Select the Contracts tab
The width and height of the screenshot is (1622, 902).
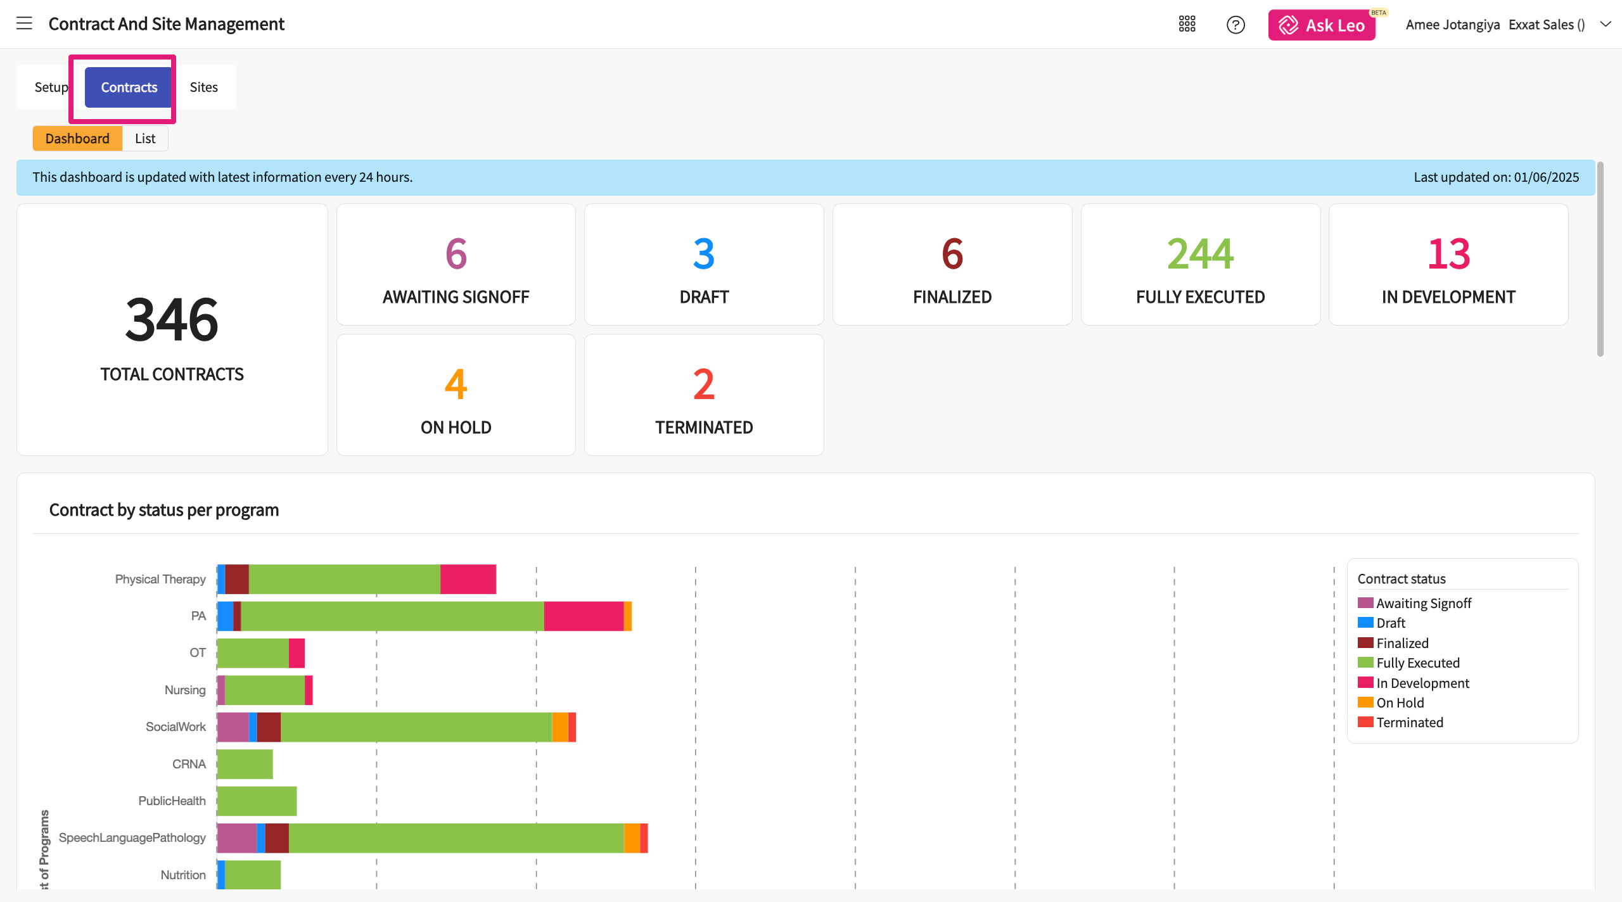pyautogui.click(x=129, y=87)
